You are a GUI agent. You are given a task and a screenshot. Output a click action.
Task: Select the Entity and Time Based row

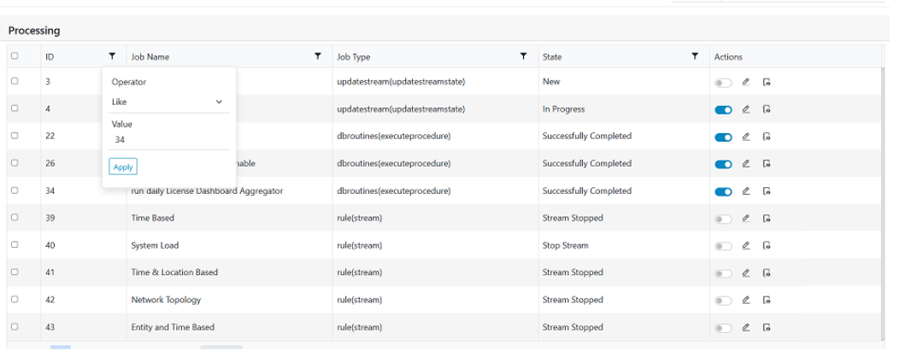pos(15,327)
